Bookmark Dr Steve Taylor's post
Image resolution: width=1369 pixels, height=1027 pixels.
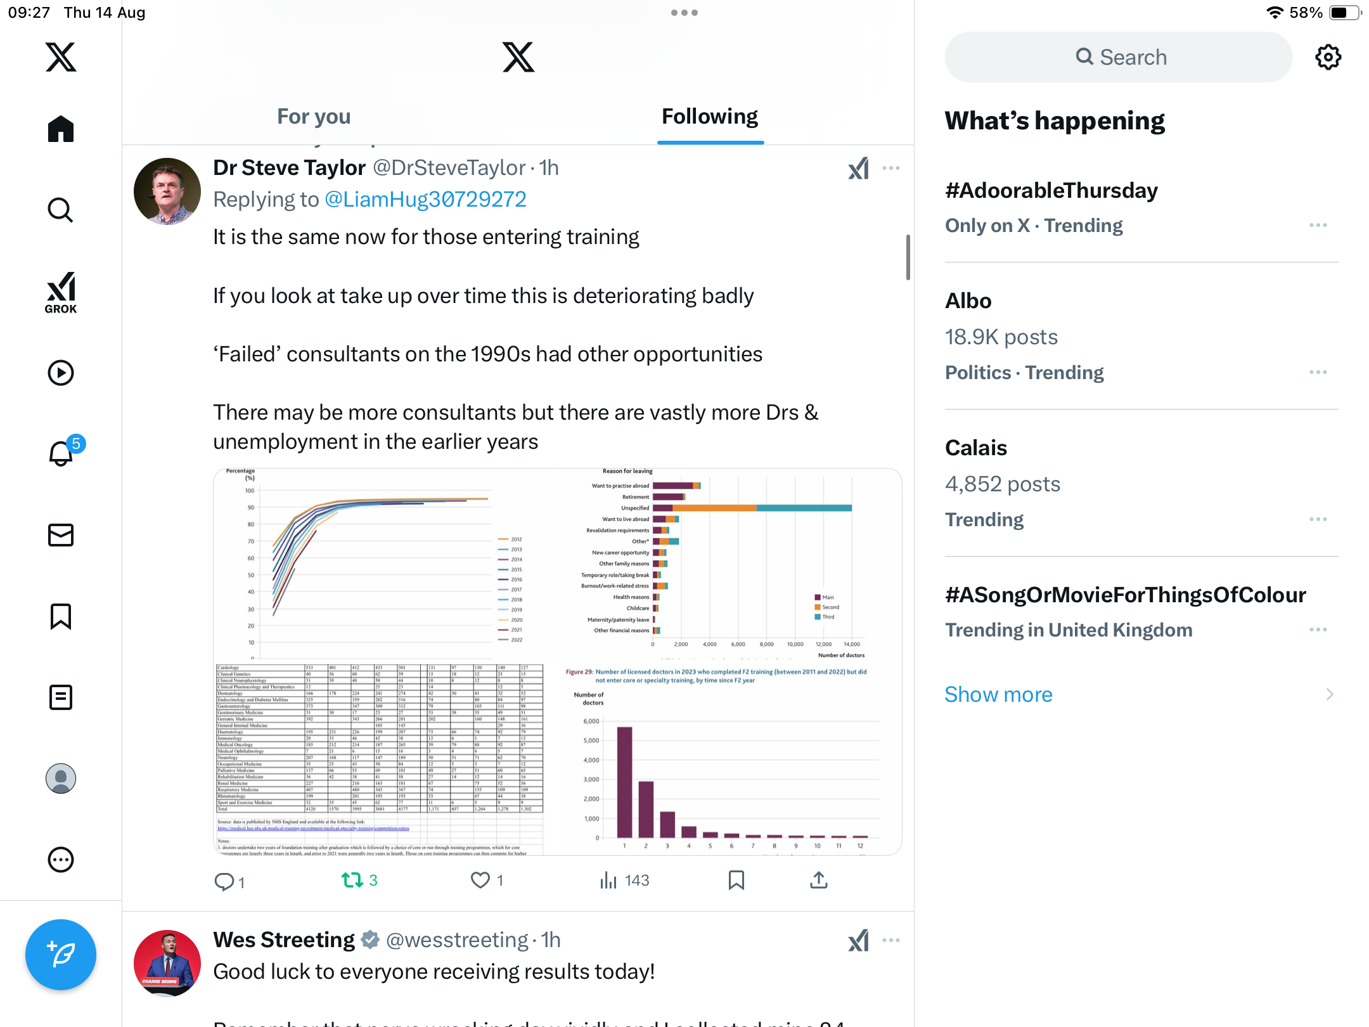[736, 880]
